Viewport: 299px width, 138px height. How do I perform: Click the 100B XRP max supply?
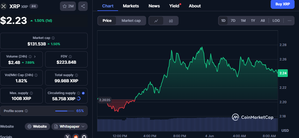click(x=21, y=99)
